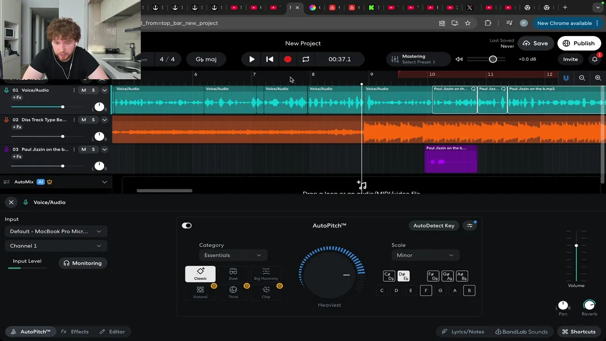Select the Big Harmony preset
The image size is (606, 341).
click(x=266, y=274)
